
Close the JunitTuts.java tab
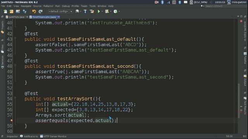tap(27, 17)
